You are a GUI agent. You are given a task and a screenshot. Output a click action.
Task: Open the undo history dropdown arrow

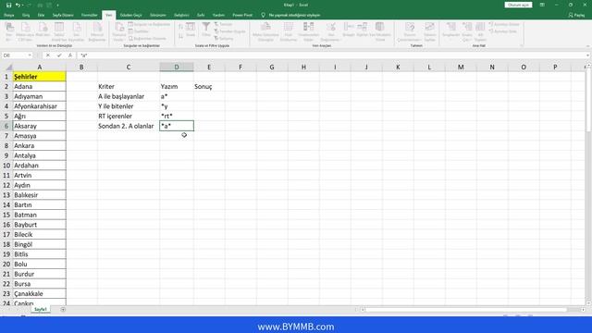coord(22,5)
